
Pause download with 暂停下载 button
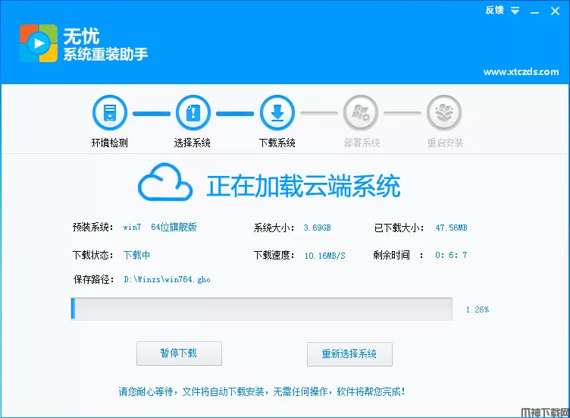[x=179, y=354]
